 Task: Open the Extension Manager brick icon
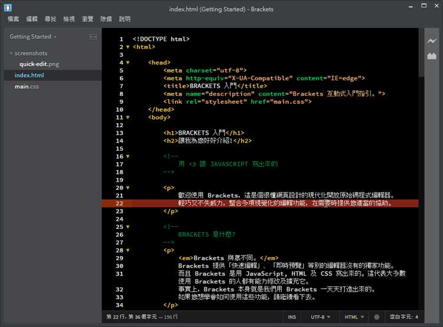point(432,57)
